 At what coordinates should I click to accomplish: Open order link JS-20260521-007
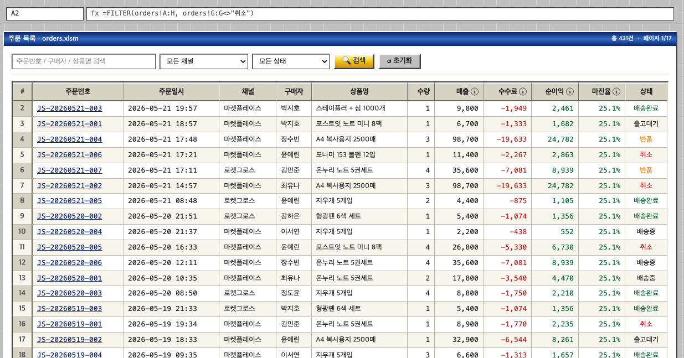(69, 170)
